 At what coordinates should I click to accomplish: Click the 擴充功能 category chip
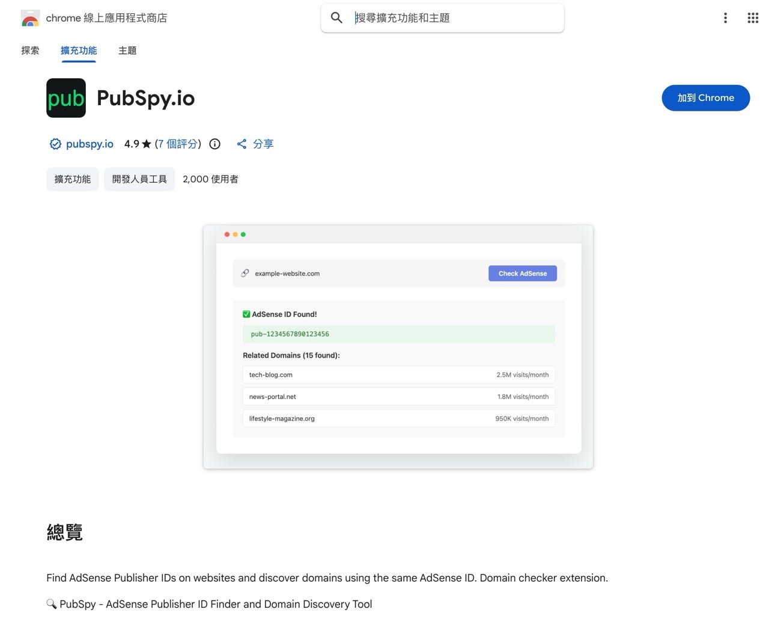click(x=72, y=179)
